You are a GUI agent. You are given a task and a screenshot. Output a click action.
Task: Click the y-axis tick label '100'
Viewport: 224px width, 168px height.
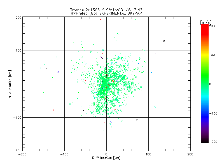18,50
